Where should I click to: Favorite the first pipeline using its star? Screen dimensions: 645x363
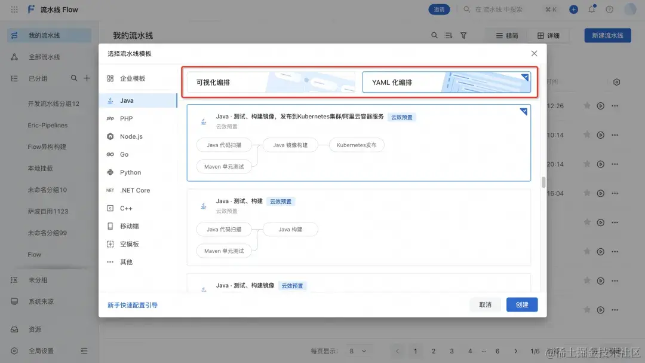pos(586,106)
